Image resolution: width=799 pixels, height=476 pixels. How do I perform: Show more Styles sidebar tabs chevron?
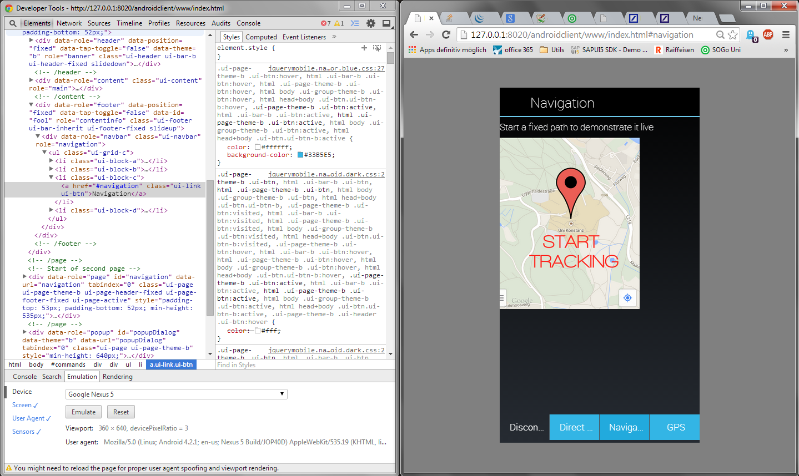pyautogui.click(x=334, y=37)
